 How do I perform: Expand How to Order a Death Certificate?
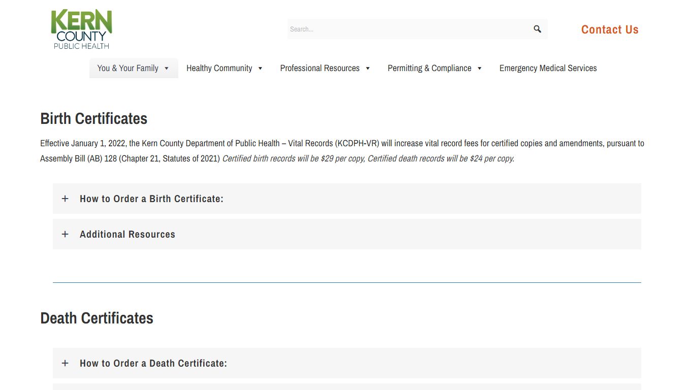pyautogui.click(x=347, y=363)
